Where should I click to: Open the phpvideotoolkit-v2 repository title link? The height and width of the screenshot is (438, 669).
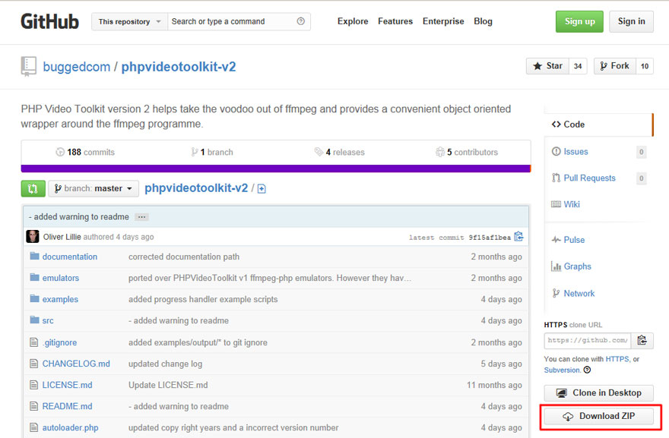click(x=179, y=67)
